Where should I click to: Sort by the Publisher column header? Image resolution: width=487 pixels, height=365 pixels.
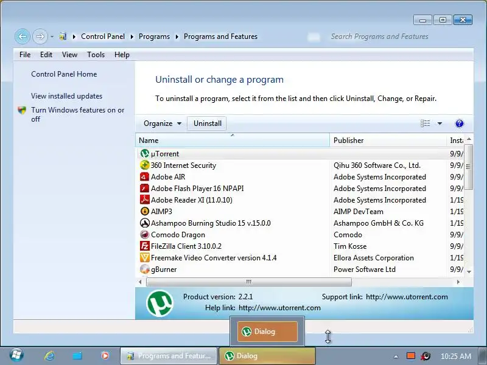point(388,141)
